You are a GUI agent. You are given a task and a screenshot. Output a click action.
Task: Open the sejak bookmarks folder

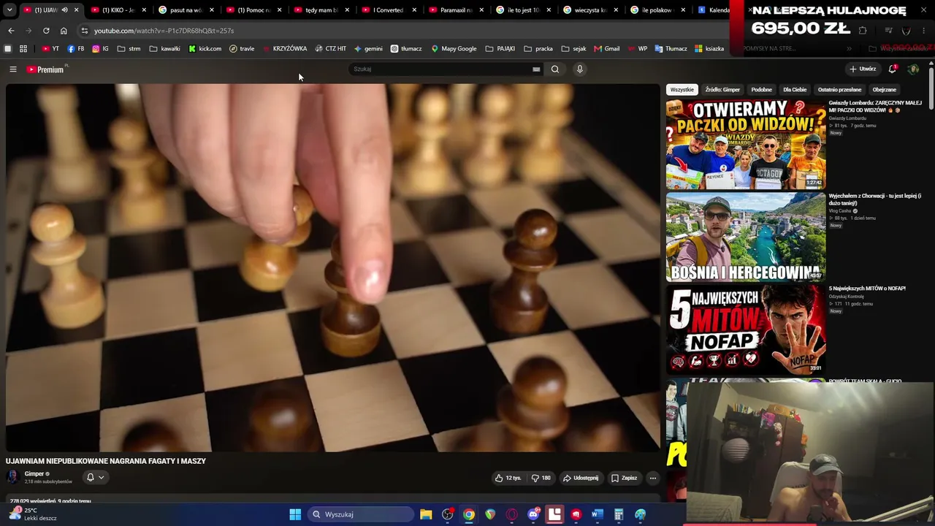[x=573, y=49]
